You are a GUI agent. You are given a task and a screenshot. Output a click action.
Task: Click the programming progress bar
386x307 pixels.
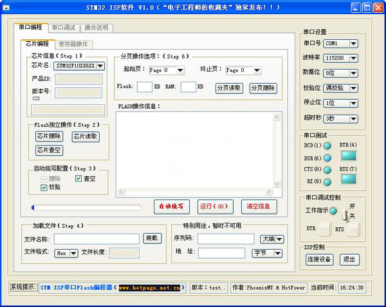(x=86, y=207)
